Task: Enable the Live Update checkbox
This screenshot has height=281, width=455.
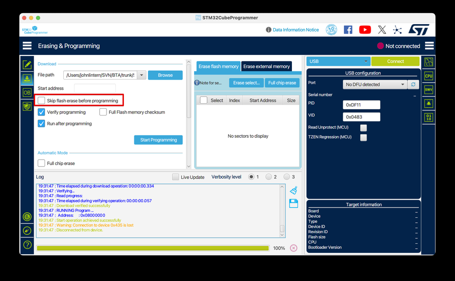Action: [x=175, y=177]
